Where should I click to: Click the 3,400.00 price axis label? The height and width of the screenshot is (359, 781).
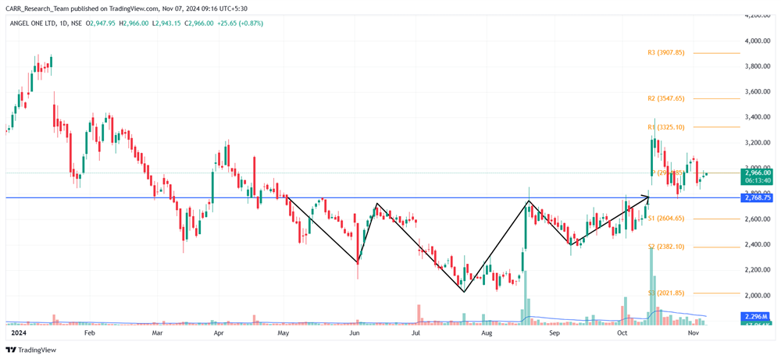tap(758, 117)
